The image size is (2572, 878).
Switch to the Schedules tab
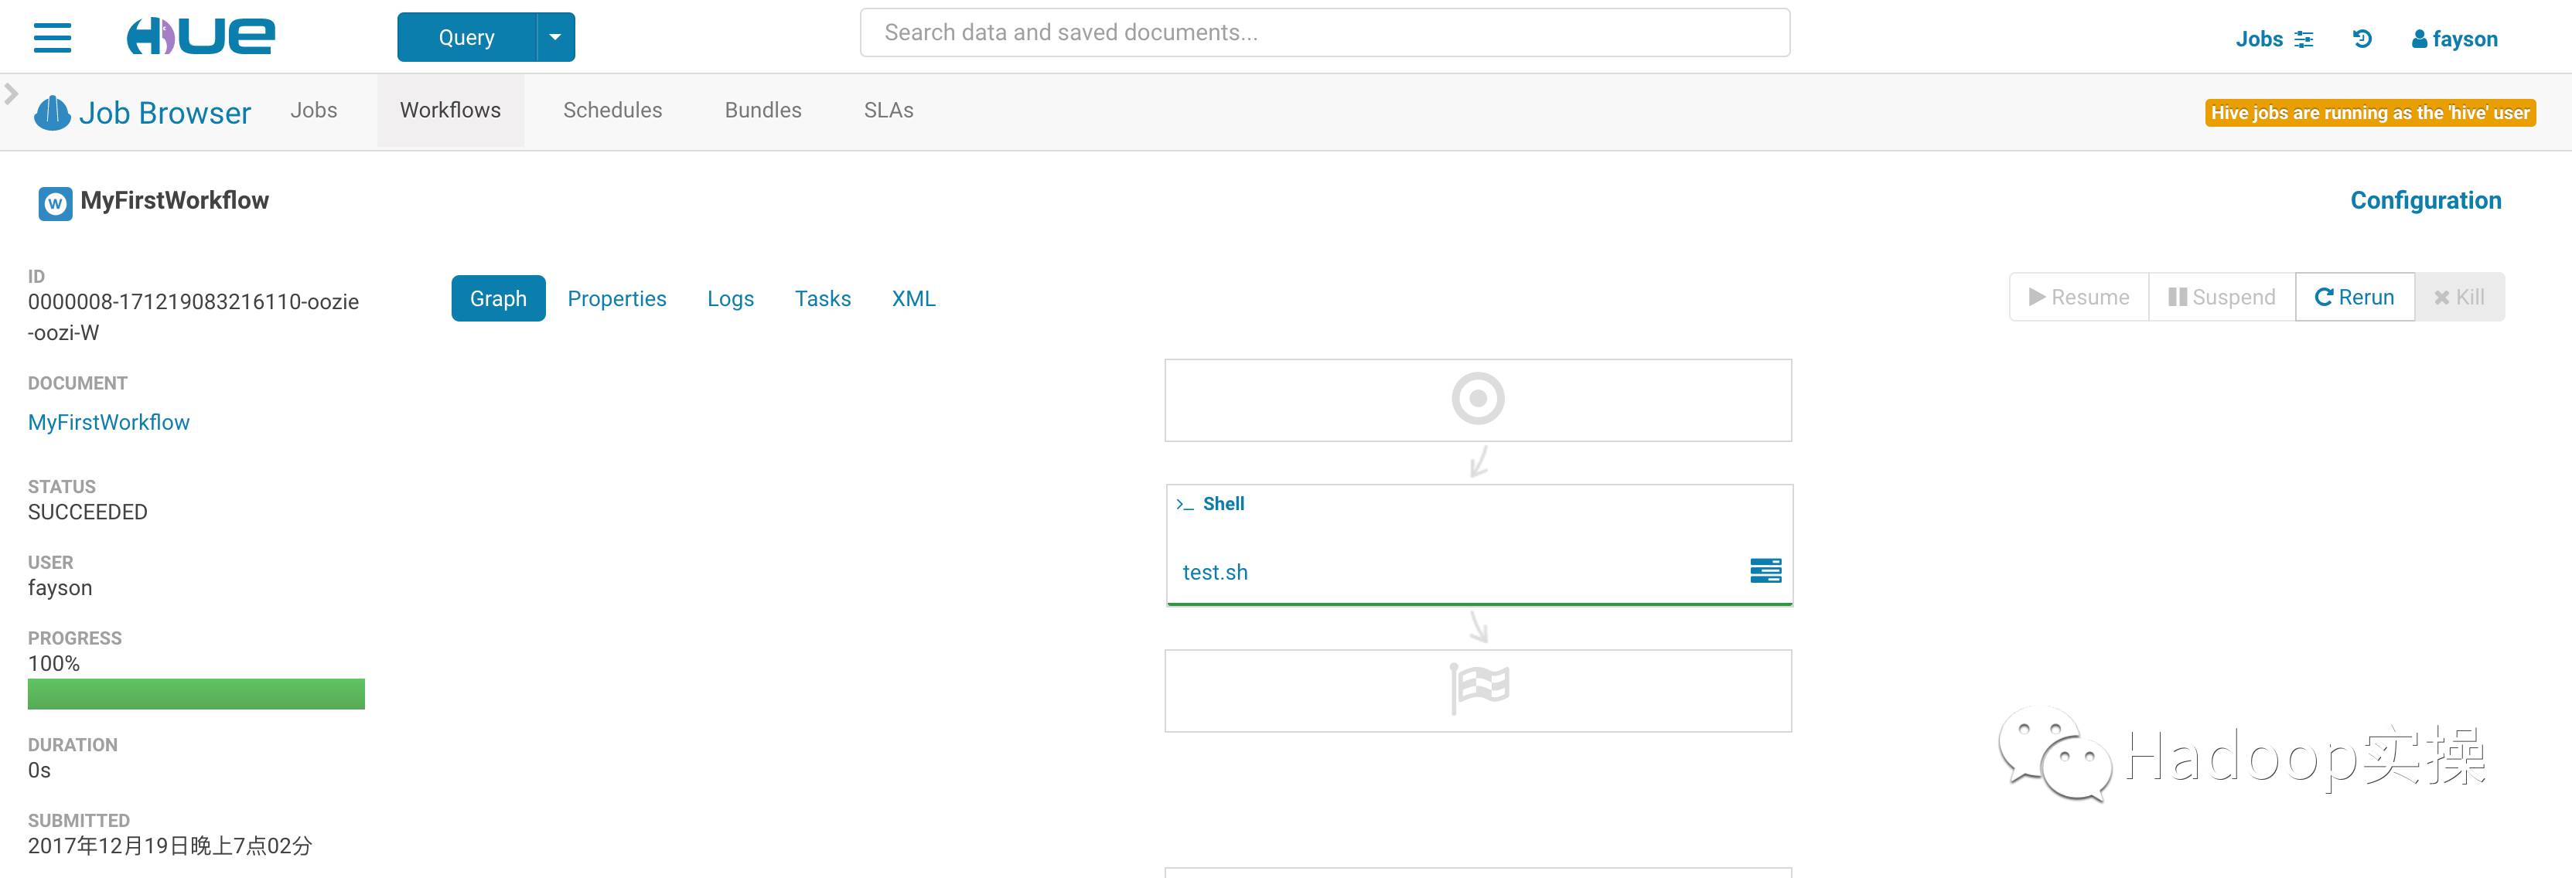612,110
